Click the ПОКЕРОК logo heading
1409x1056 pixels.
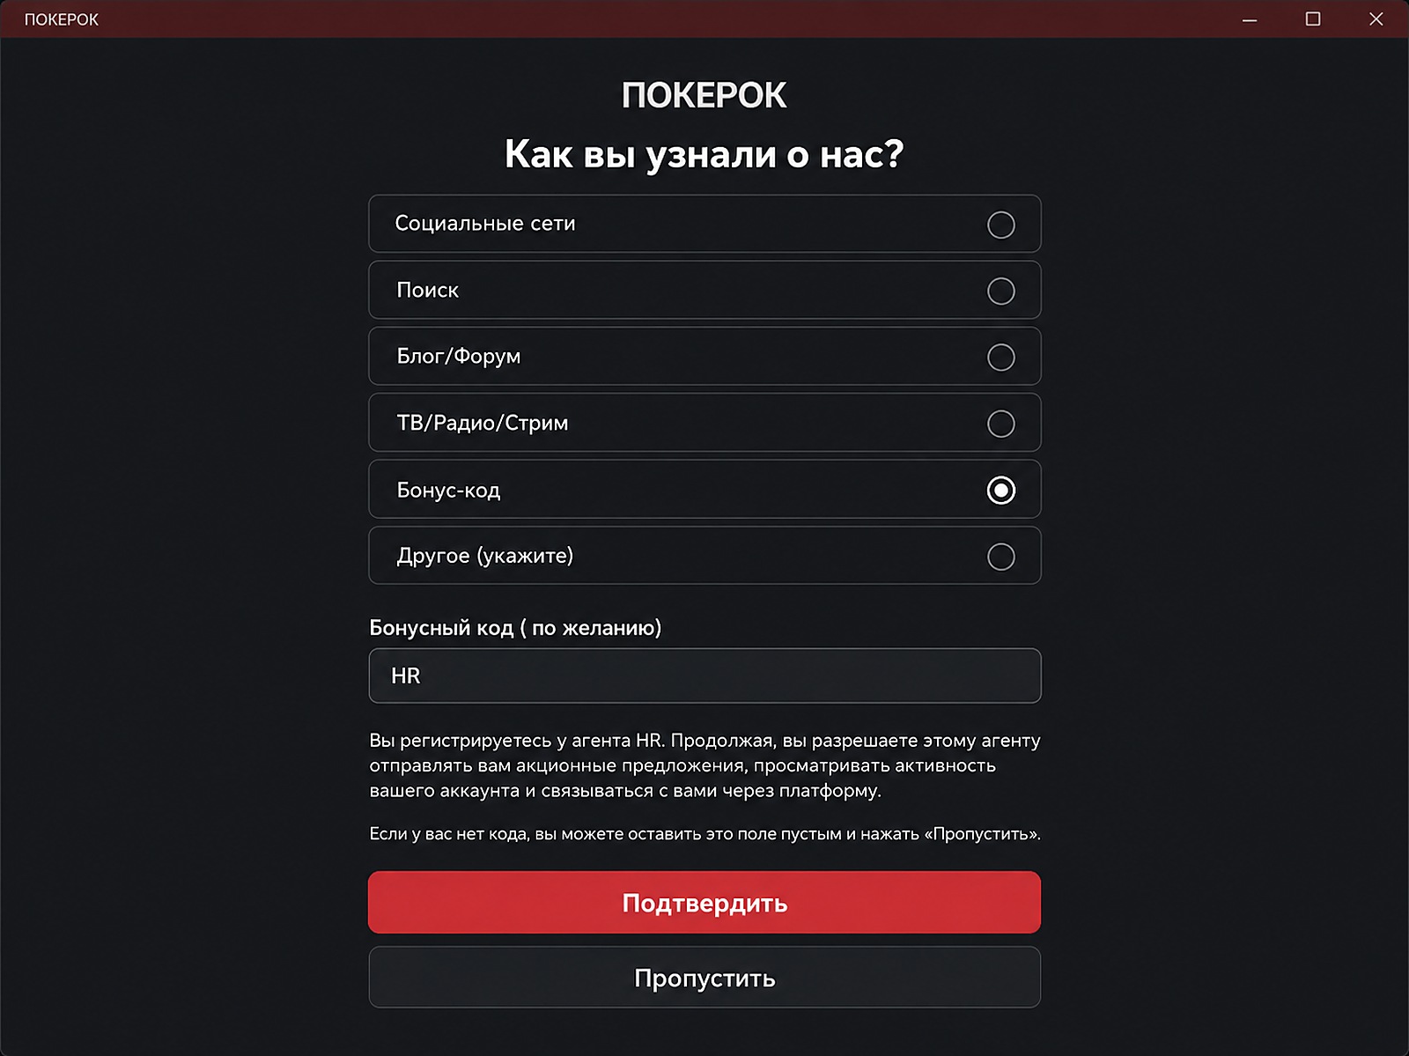click(704, 95)
